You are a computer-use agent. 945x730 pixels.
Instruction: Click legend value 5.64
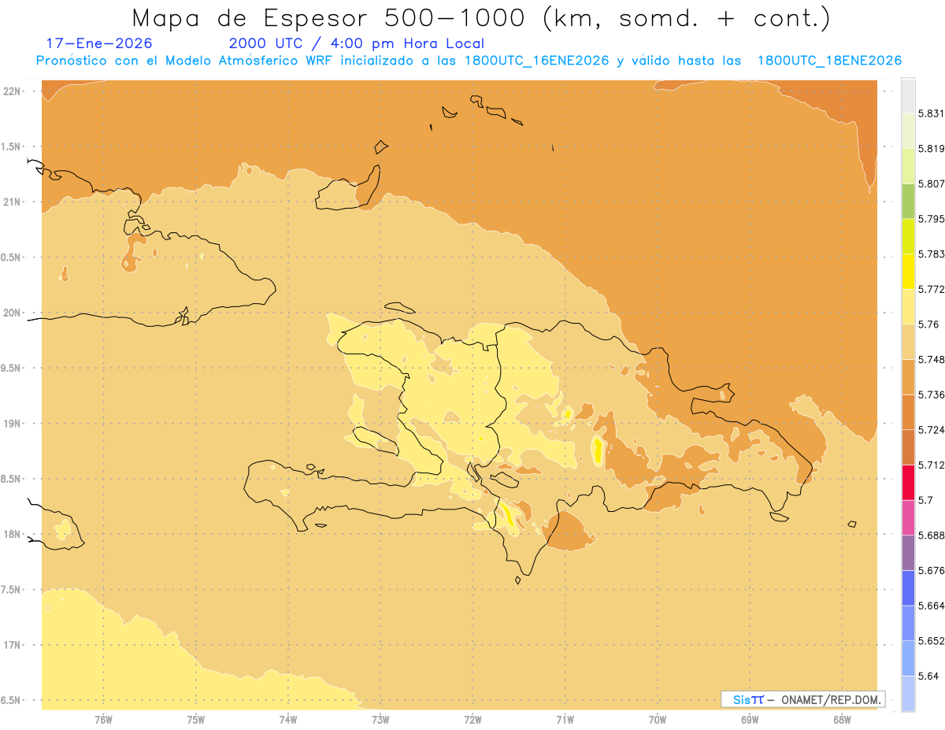click(x=928, y=676)
